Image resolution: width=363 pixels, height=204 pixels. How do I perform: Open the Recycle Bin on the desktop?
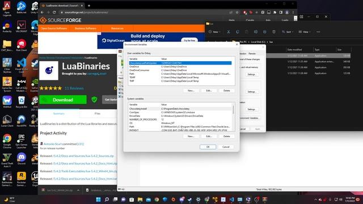click(x=22, y=102)
